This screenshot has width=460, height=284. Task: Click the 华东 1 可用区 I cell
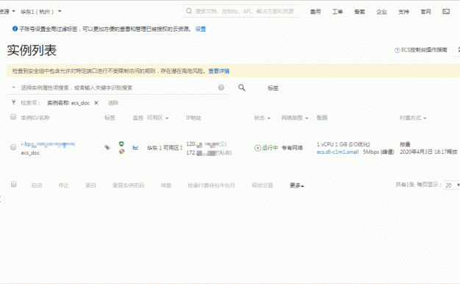coord(165,148)
